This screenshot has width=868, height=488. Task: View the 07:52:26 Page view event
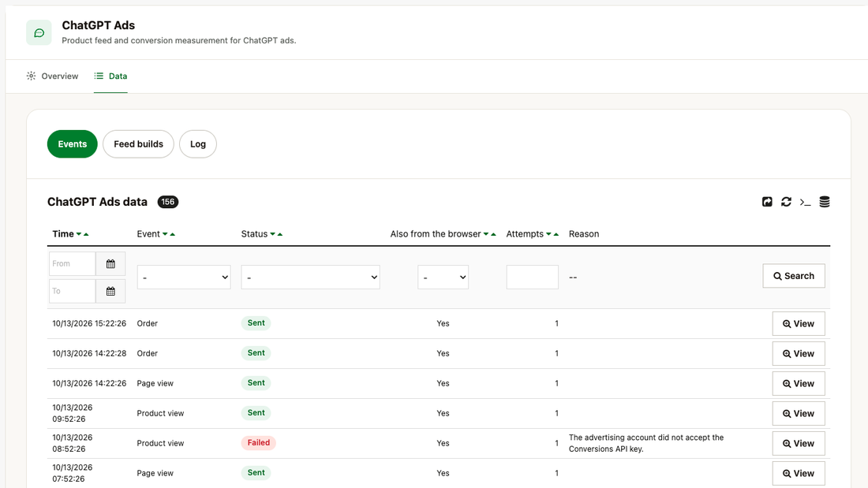point(799,473)
